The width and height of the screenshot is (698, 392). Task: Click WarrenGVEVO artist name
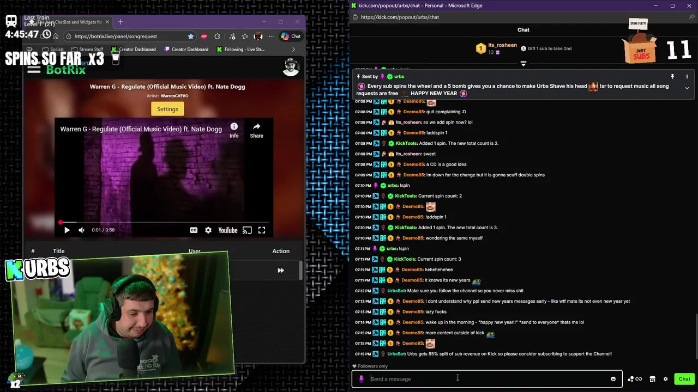click(174, 96)
